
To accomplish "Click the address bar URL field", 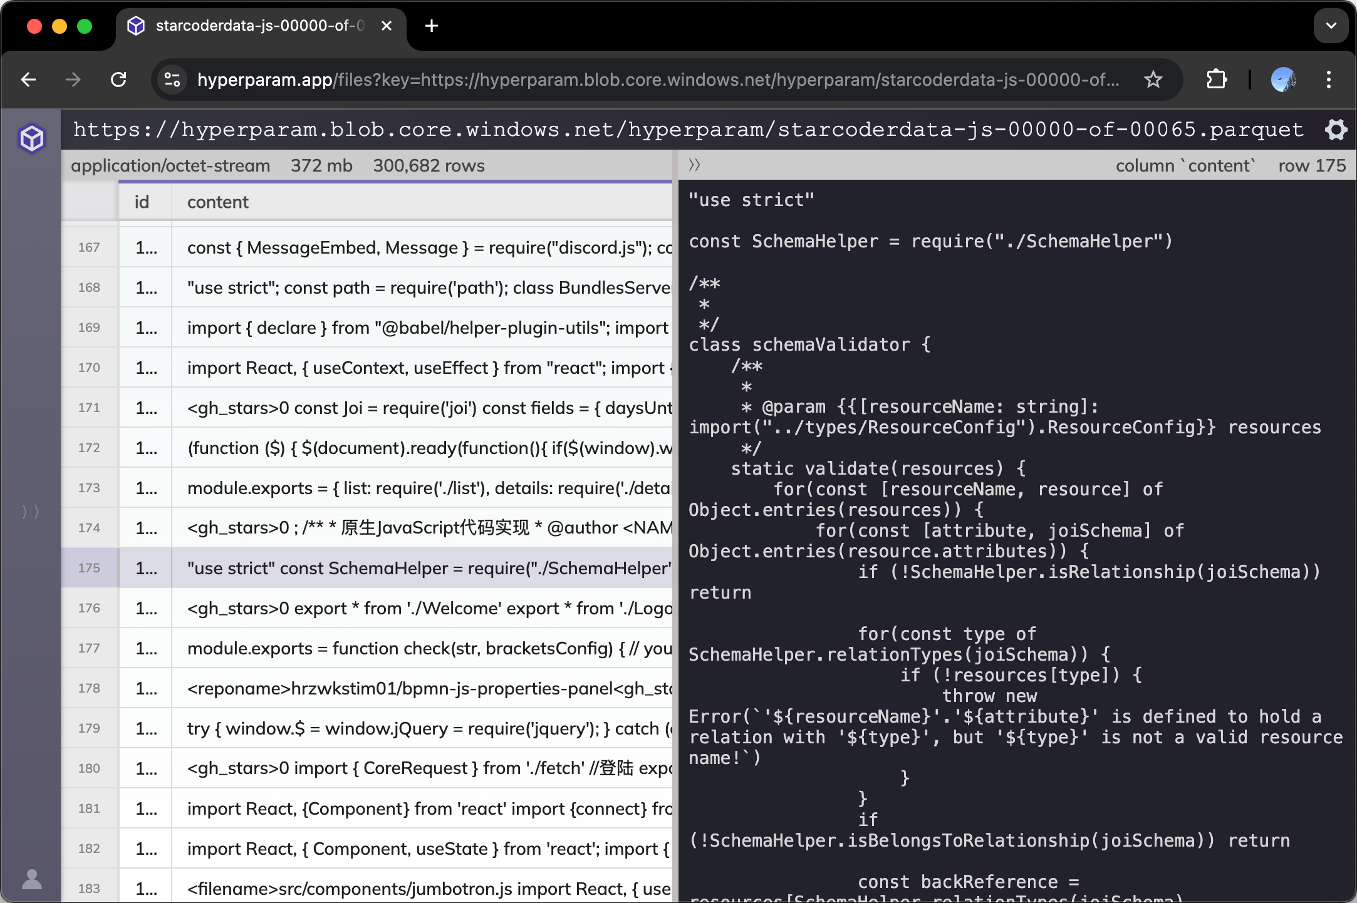I will [658, 80].
